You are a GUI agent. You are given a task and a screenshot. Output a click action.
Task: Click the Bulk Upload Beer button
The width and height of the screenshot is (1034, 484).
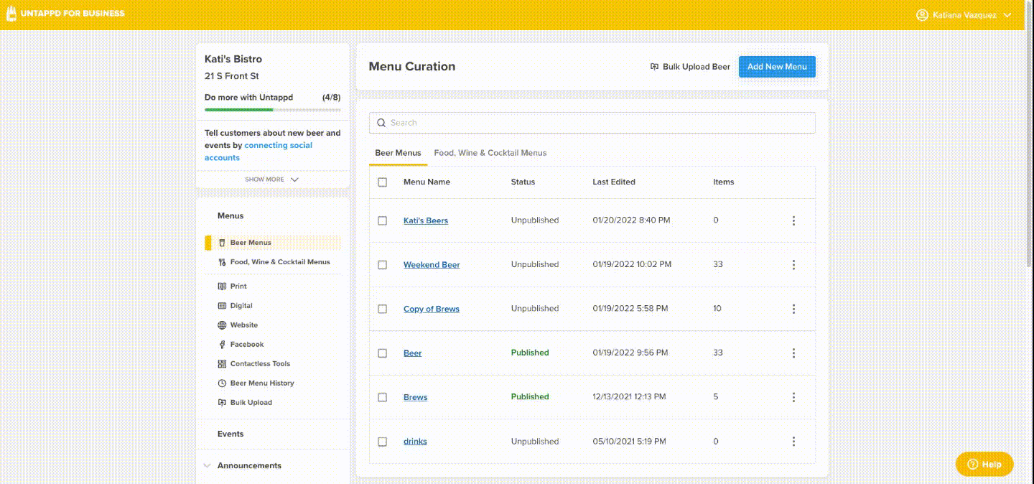click(690, 67)
